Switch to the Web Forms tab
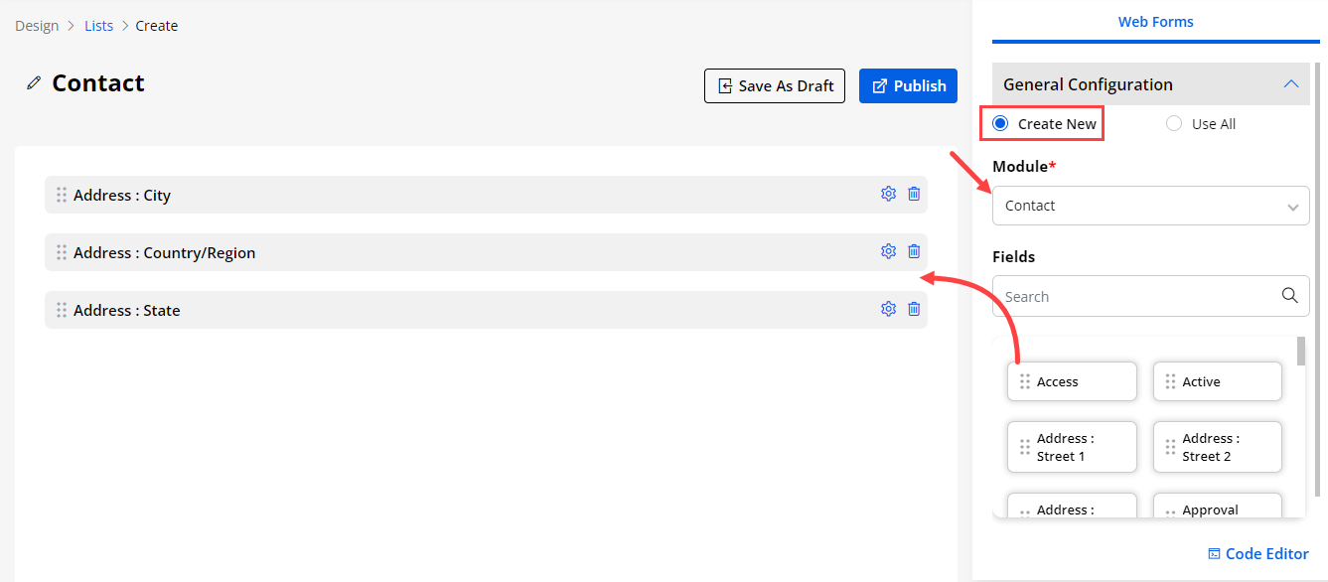Screen dimensions: 1328x582 tap(1155, 22)
